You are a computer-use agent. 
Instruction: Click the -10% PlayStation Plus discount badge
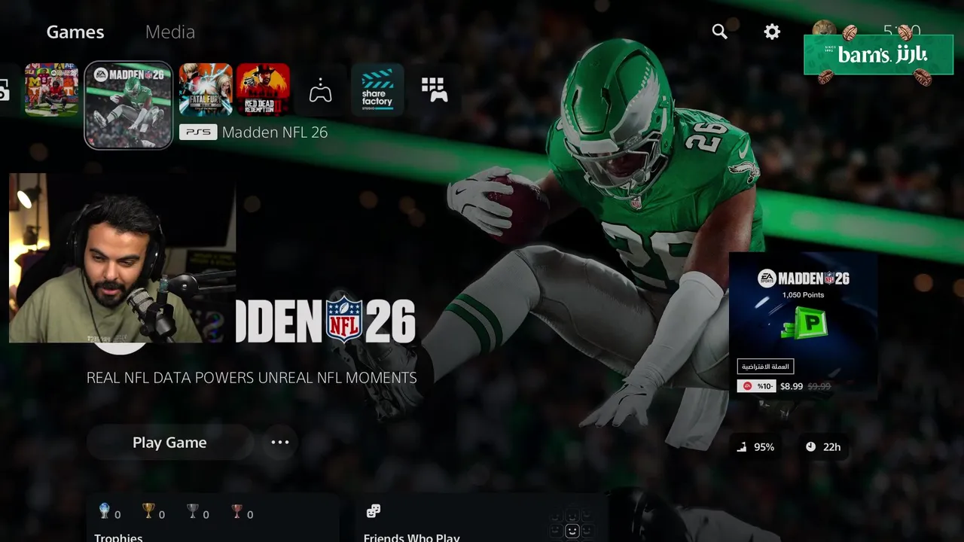[757, 386]
